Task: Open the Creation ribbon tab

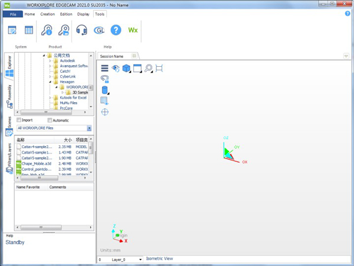Action: [x=47, y=14]
